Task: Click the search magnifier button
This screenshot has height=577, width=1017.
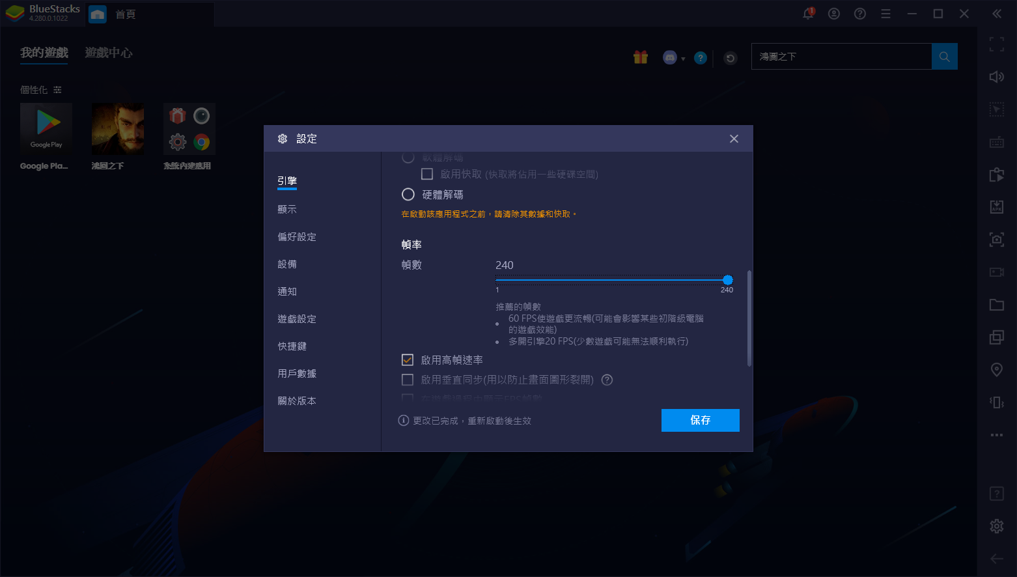Action: pyautogui.click(x=945, y=57)
